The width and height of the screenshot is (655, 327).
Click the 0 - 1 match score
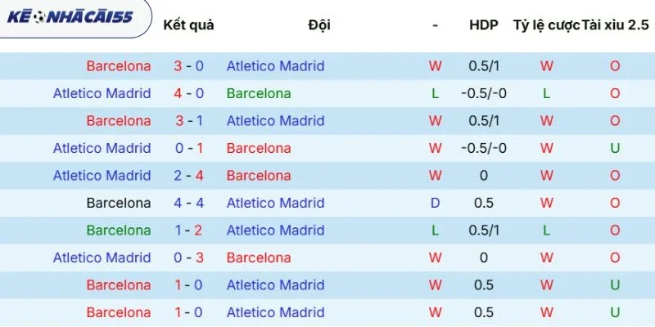coord(188,148)
